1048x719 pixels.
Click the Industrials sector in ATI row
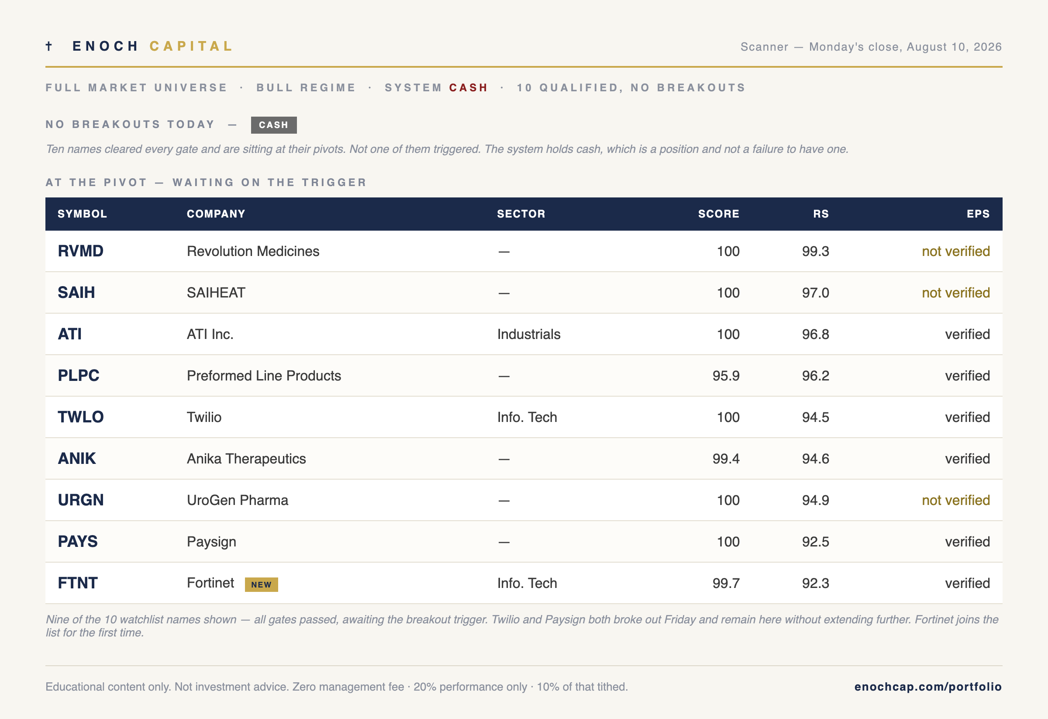point(528,334)
